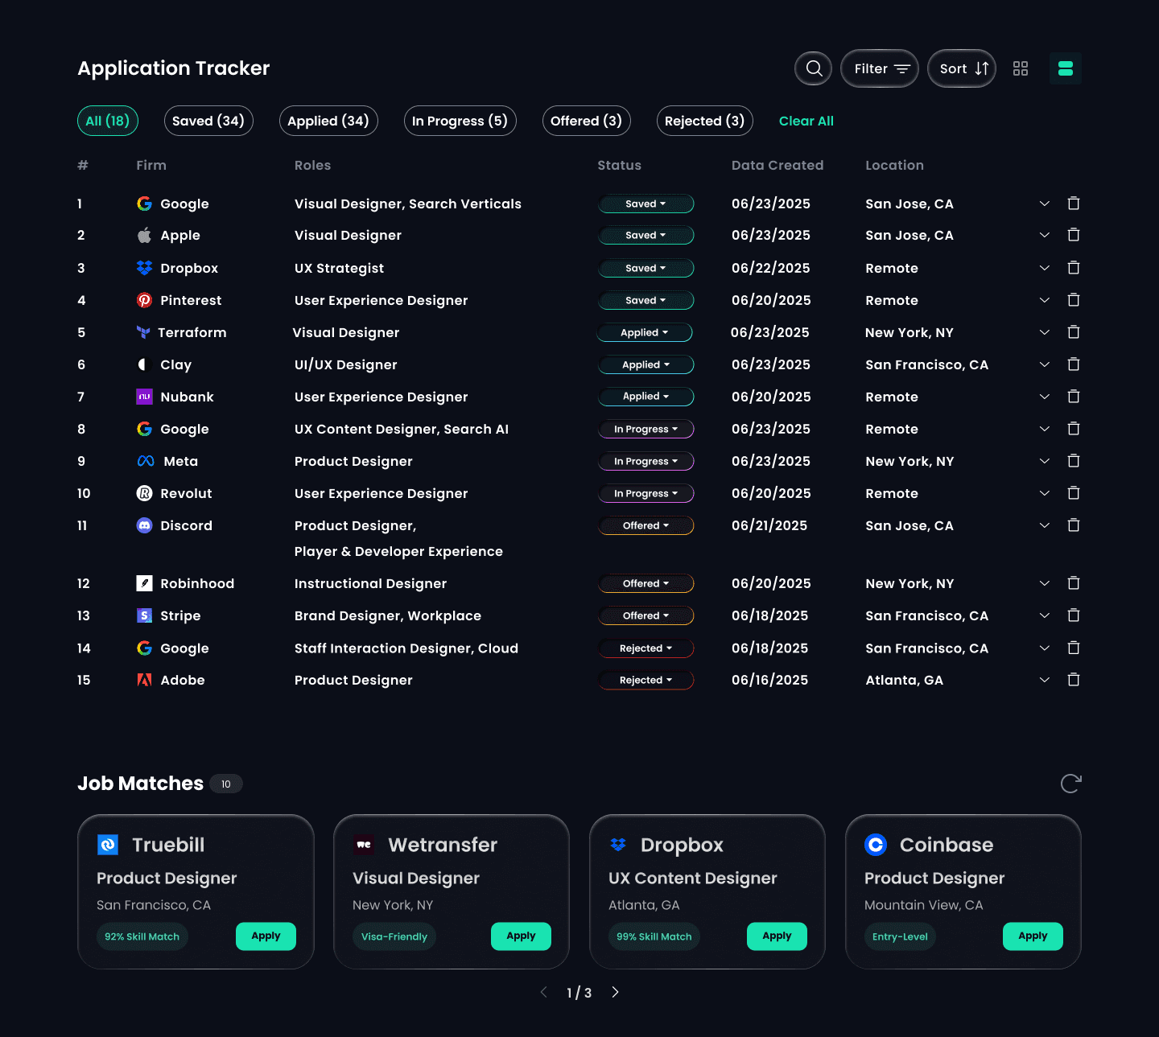Change In Progress status for Revolut
The height and width of the screenshot is (1037, 1159).
point(645,493)
